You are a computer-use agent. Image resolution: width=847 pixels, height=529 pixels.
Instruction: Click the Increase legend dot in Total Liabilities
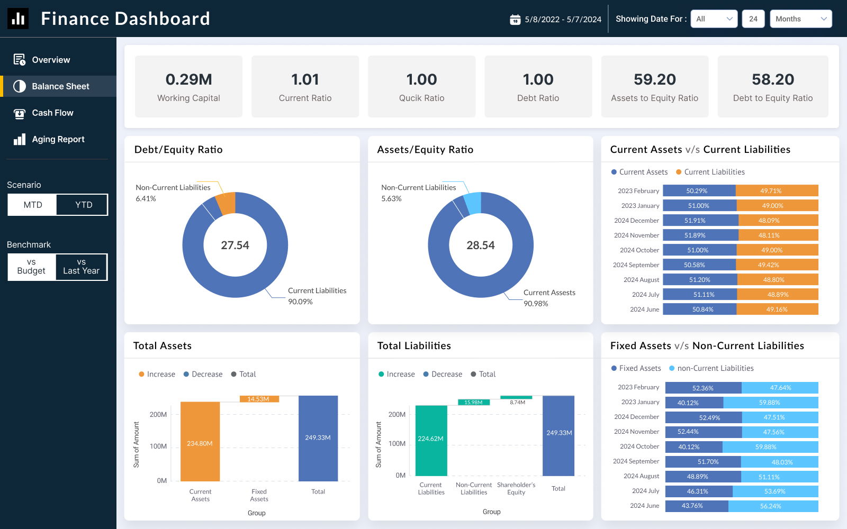coord(381,374)
